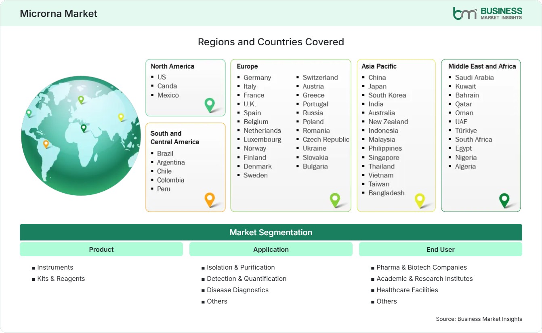Click the Microrna Market title
The height and width of the screenshot is (333, 542).
point(59,13)
